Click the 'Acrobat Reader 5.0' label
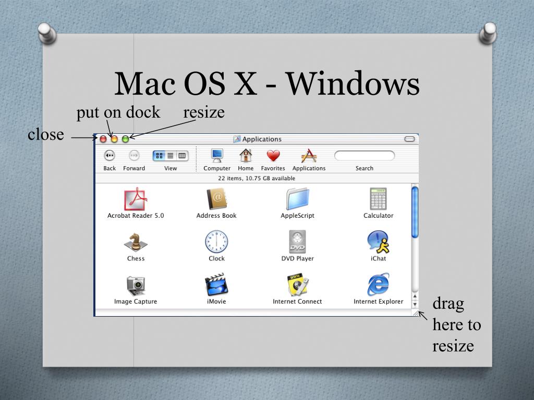Viewport: 534px width, 400px height. click(136, 216)
